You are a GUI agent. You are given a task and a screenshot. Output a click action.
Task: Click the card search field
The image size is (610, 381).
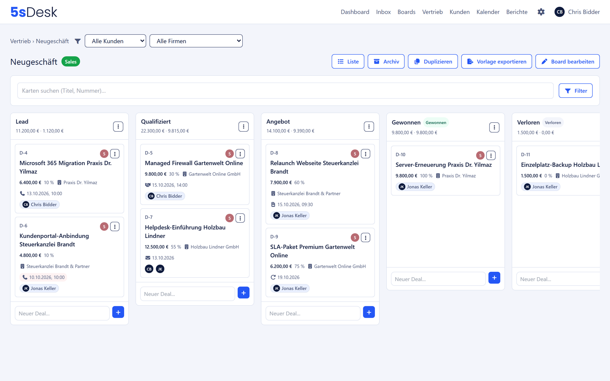point(286,91)
